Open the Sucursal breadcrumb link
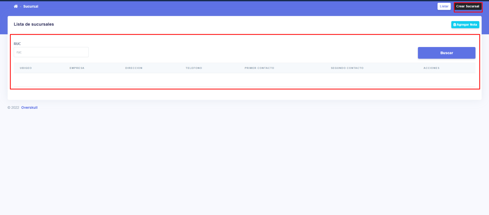Viewport: 489px width, 215px height. [x=31, y=6]
